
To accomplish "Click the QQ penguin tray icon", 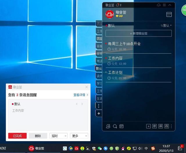I will [x=123, y=148].
